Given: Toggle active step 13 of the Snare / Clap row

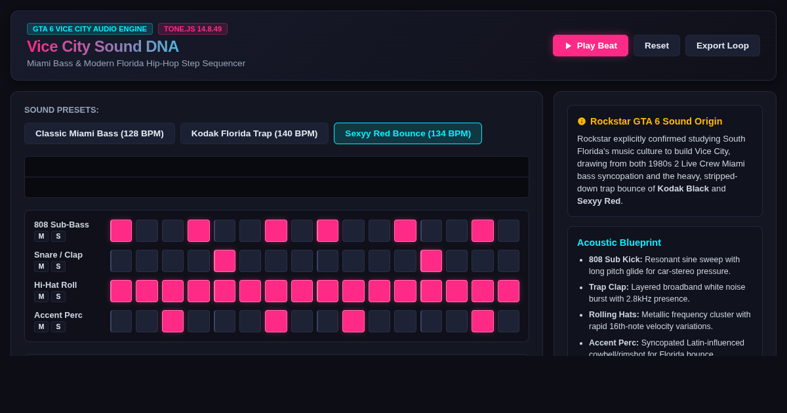Looking at the screenshot, I should [x=431, y=261].
